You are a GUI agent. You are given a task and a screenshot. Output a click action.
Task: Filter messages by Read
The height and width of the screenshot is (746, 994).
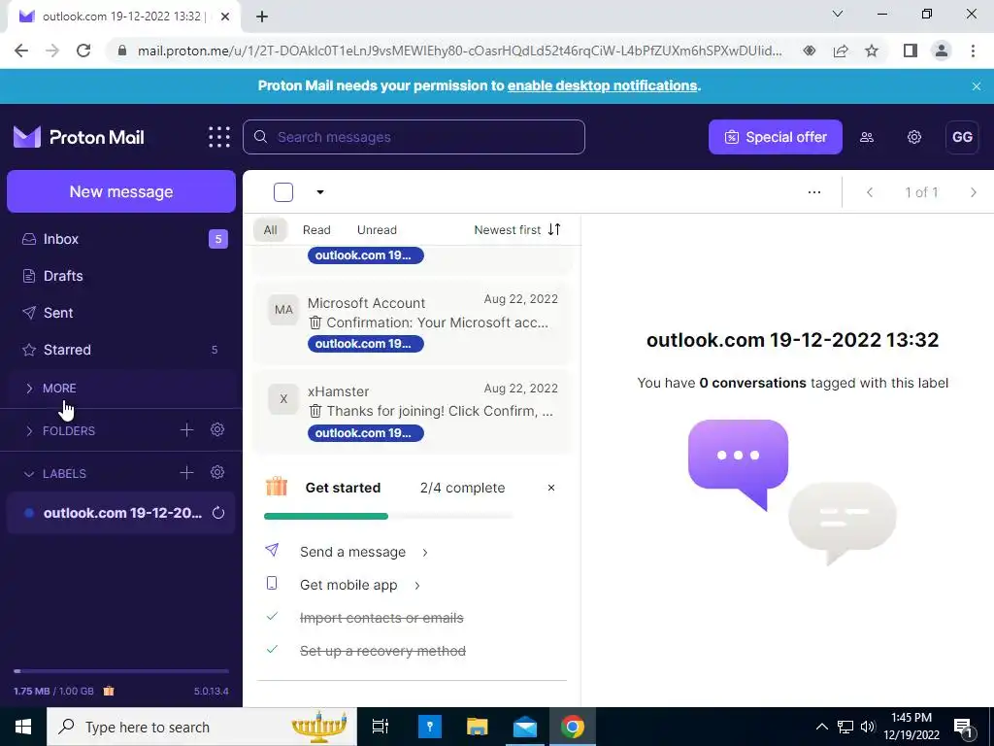tap(316, 229)
